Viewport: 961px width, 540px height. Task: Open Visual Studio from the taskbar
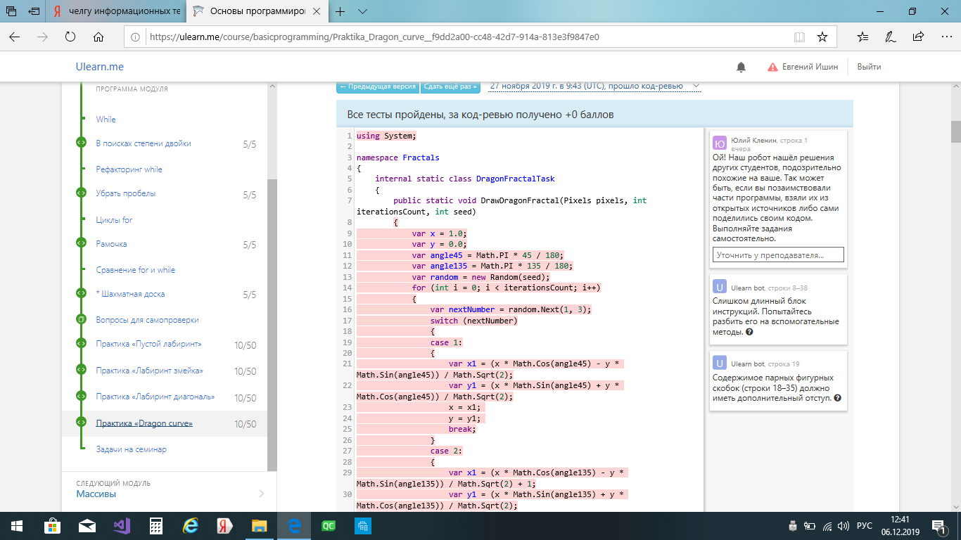(122, 525)
